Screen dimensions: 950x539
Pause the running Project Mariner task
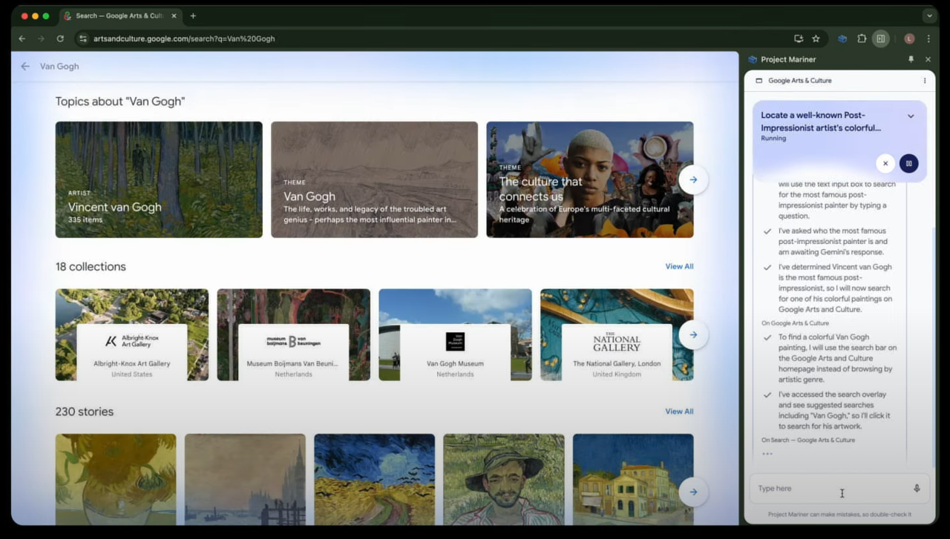[x=908, y=163]
